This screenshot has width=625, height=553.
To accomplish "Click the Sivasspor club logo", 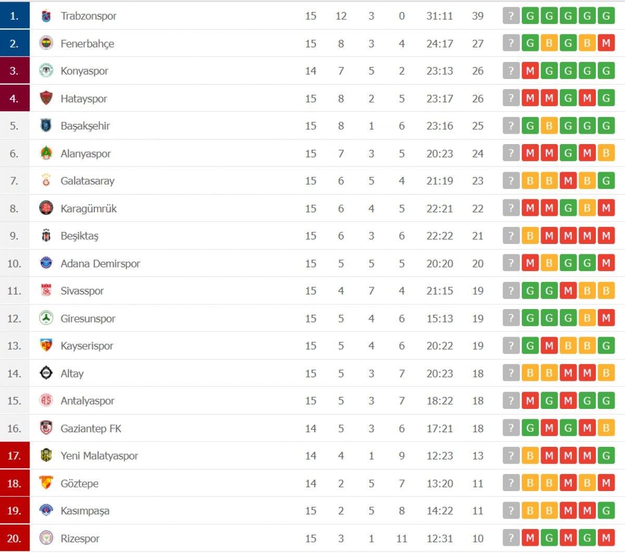I will pos(46,290).
